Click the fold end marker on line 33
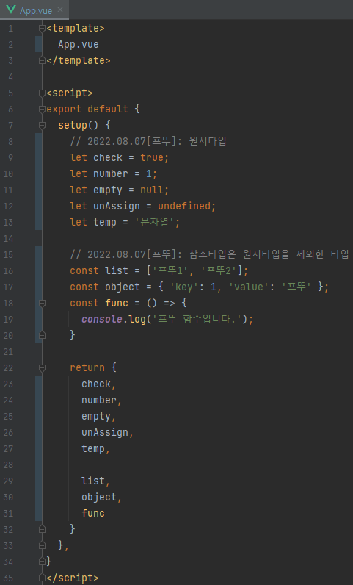Viewport: 353px width, 585px height. coord(42,545)
